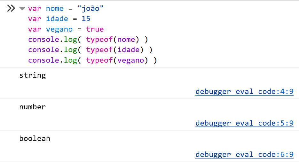This screenshot has height=162, width=299.
Task: Click the number 15 value
Action: [86, 19]
